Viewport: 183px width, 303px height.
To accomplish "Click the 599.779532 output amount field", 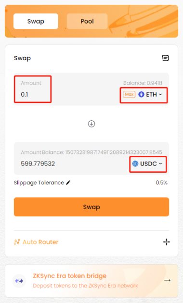I will click(38, 164).
